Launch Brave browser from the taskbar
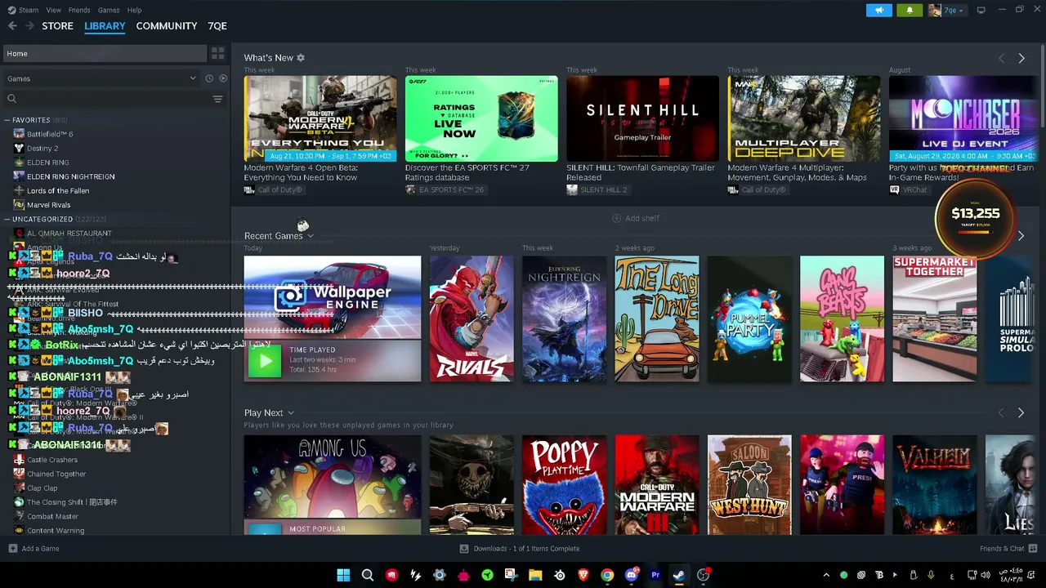The image size is (1046, 588). pos(583,575)
